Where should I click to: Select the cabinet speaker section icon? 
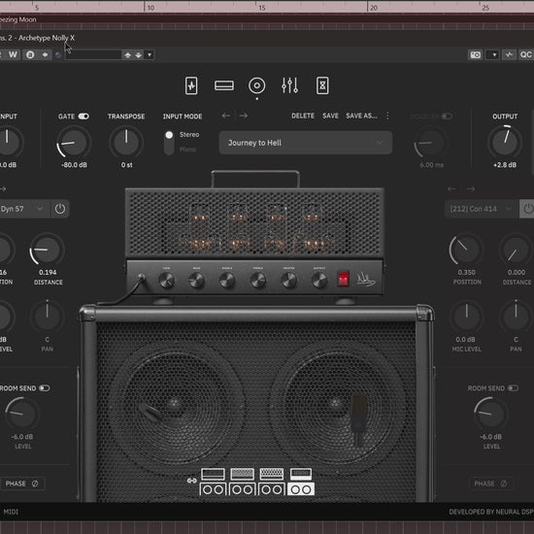tap(256, 85)
